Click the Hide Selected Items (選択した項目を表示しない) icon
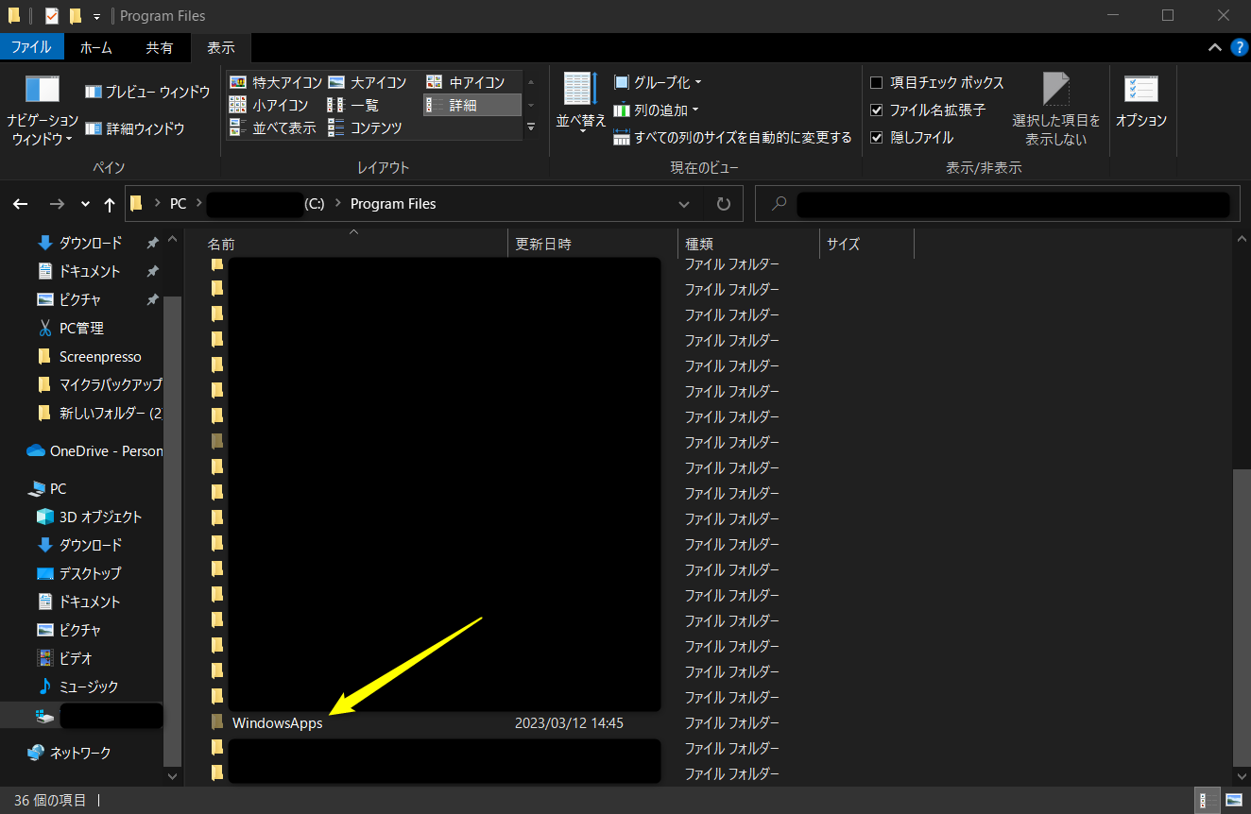 1055,92
